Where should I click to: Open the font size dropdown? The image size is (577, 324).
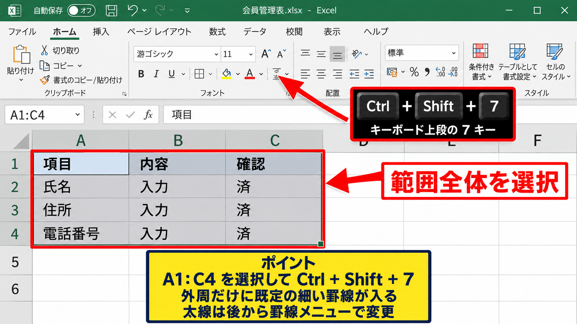click(x=251, y=54)
